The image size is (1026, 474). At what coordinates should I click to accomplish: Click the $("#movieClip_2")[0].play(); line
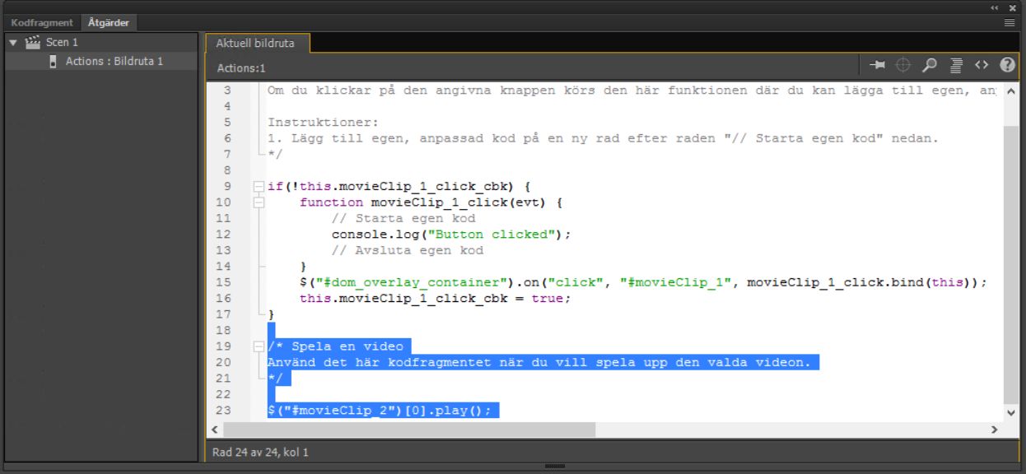[380, 411]
